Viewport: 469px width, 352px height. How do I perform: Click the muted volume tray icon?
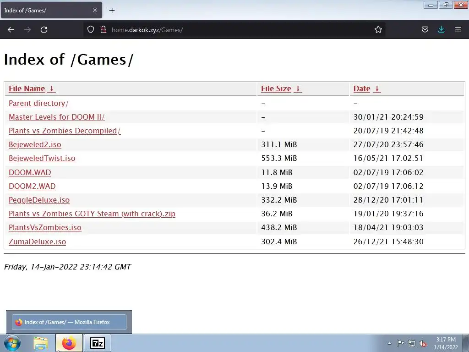tap(423, 343)
